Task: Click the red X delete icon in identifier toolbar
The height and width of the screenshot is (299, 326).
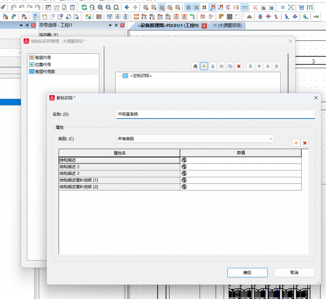Action: click(x=239, y=66)
